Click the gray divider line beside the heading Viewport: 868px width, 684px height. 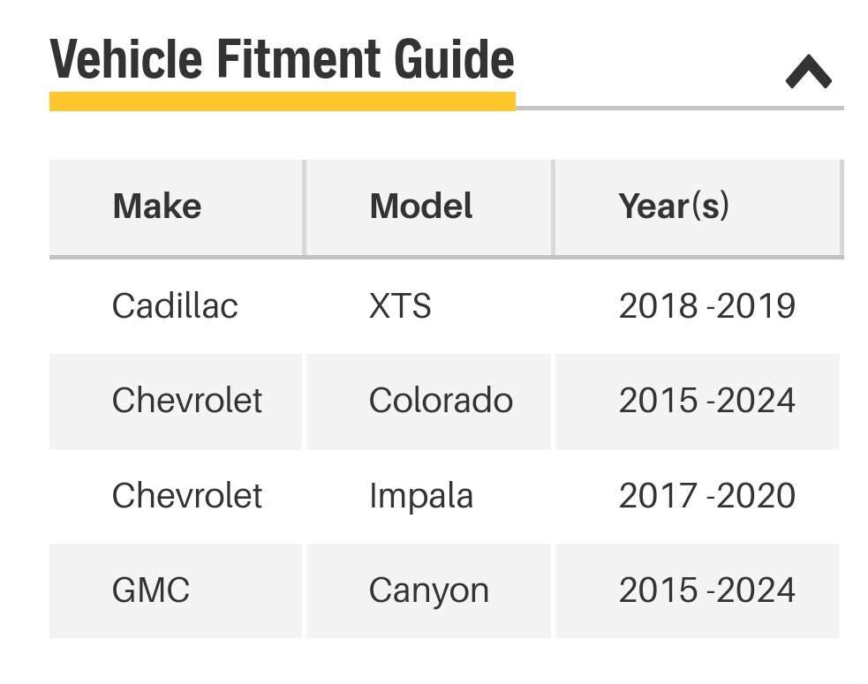pyautogui.click(x=678, y=108)
